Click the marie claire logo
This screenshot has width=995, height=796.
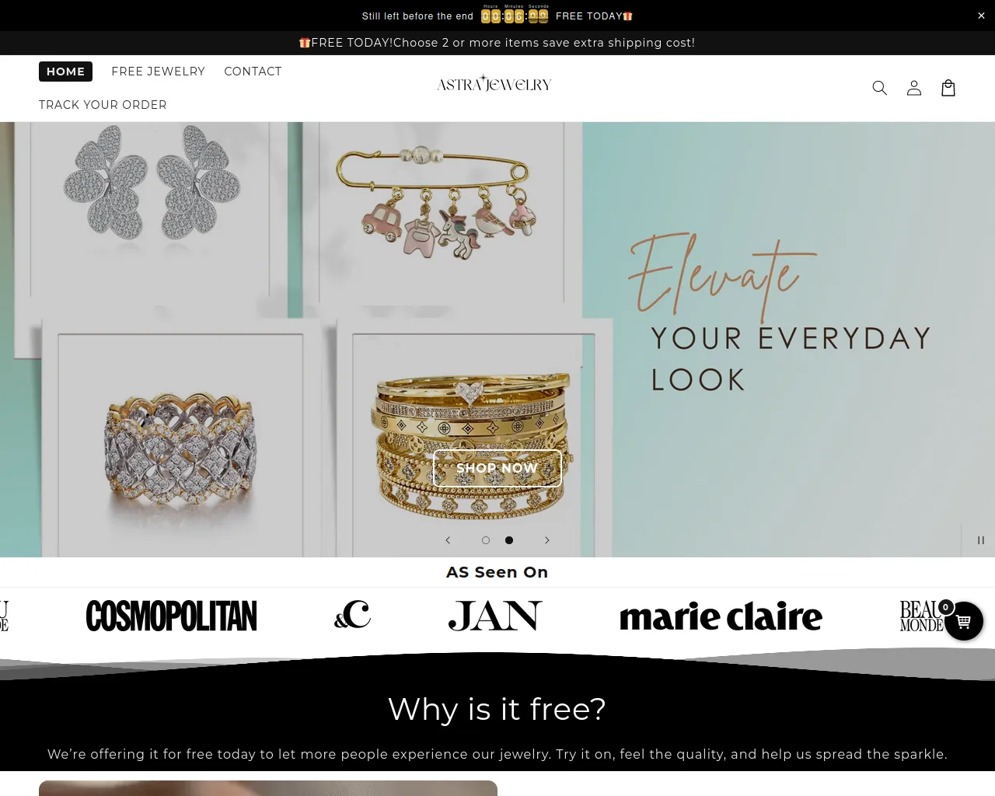721,616
